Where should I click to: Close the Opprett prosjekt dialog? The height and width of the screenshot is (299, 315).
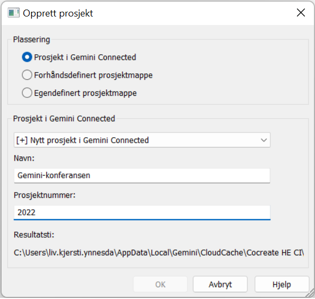pyautogui.click(x=301, y=13)
